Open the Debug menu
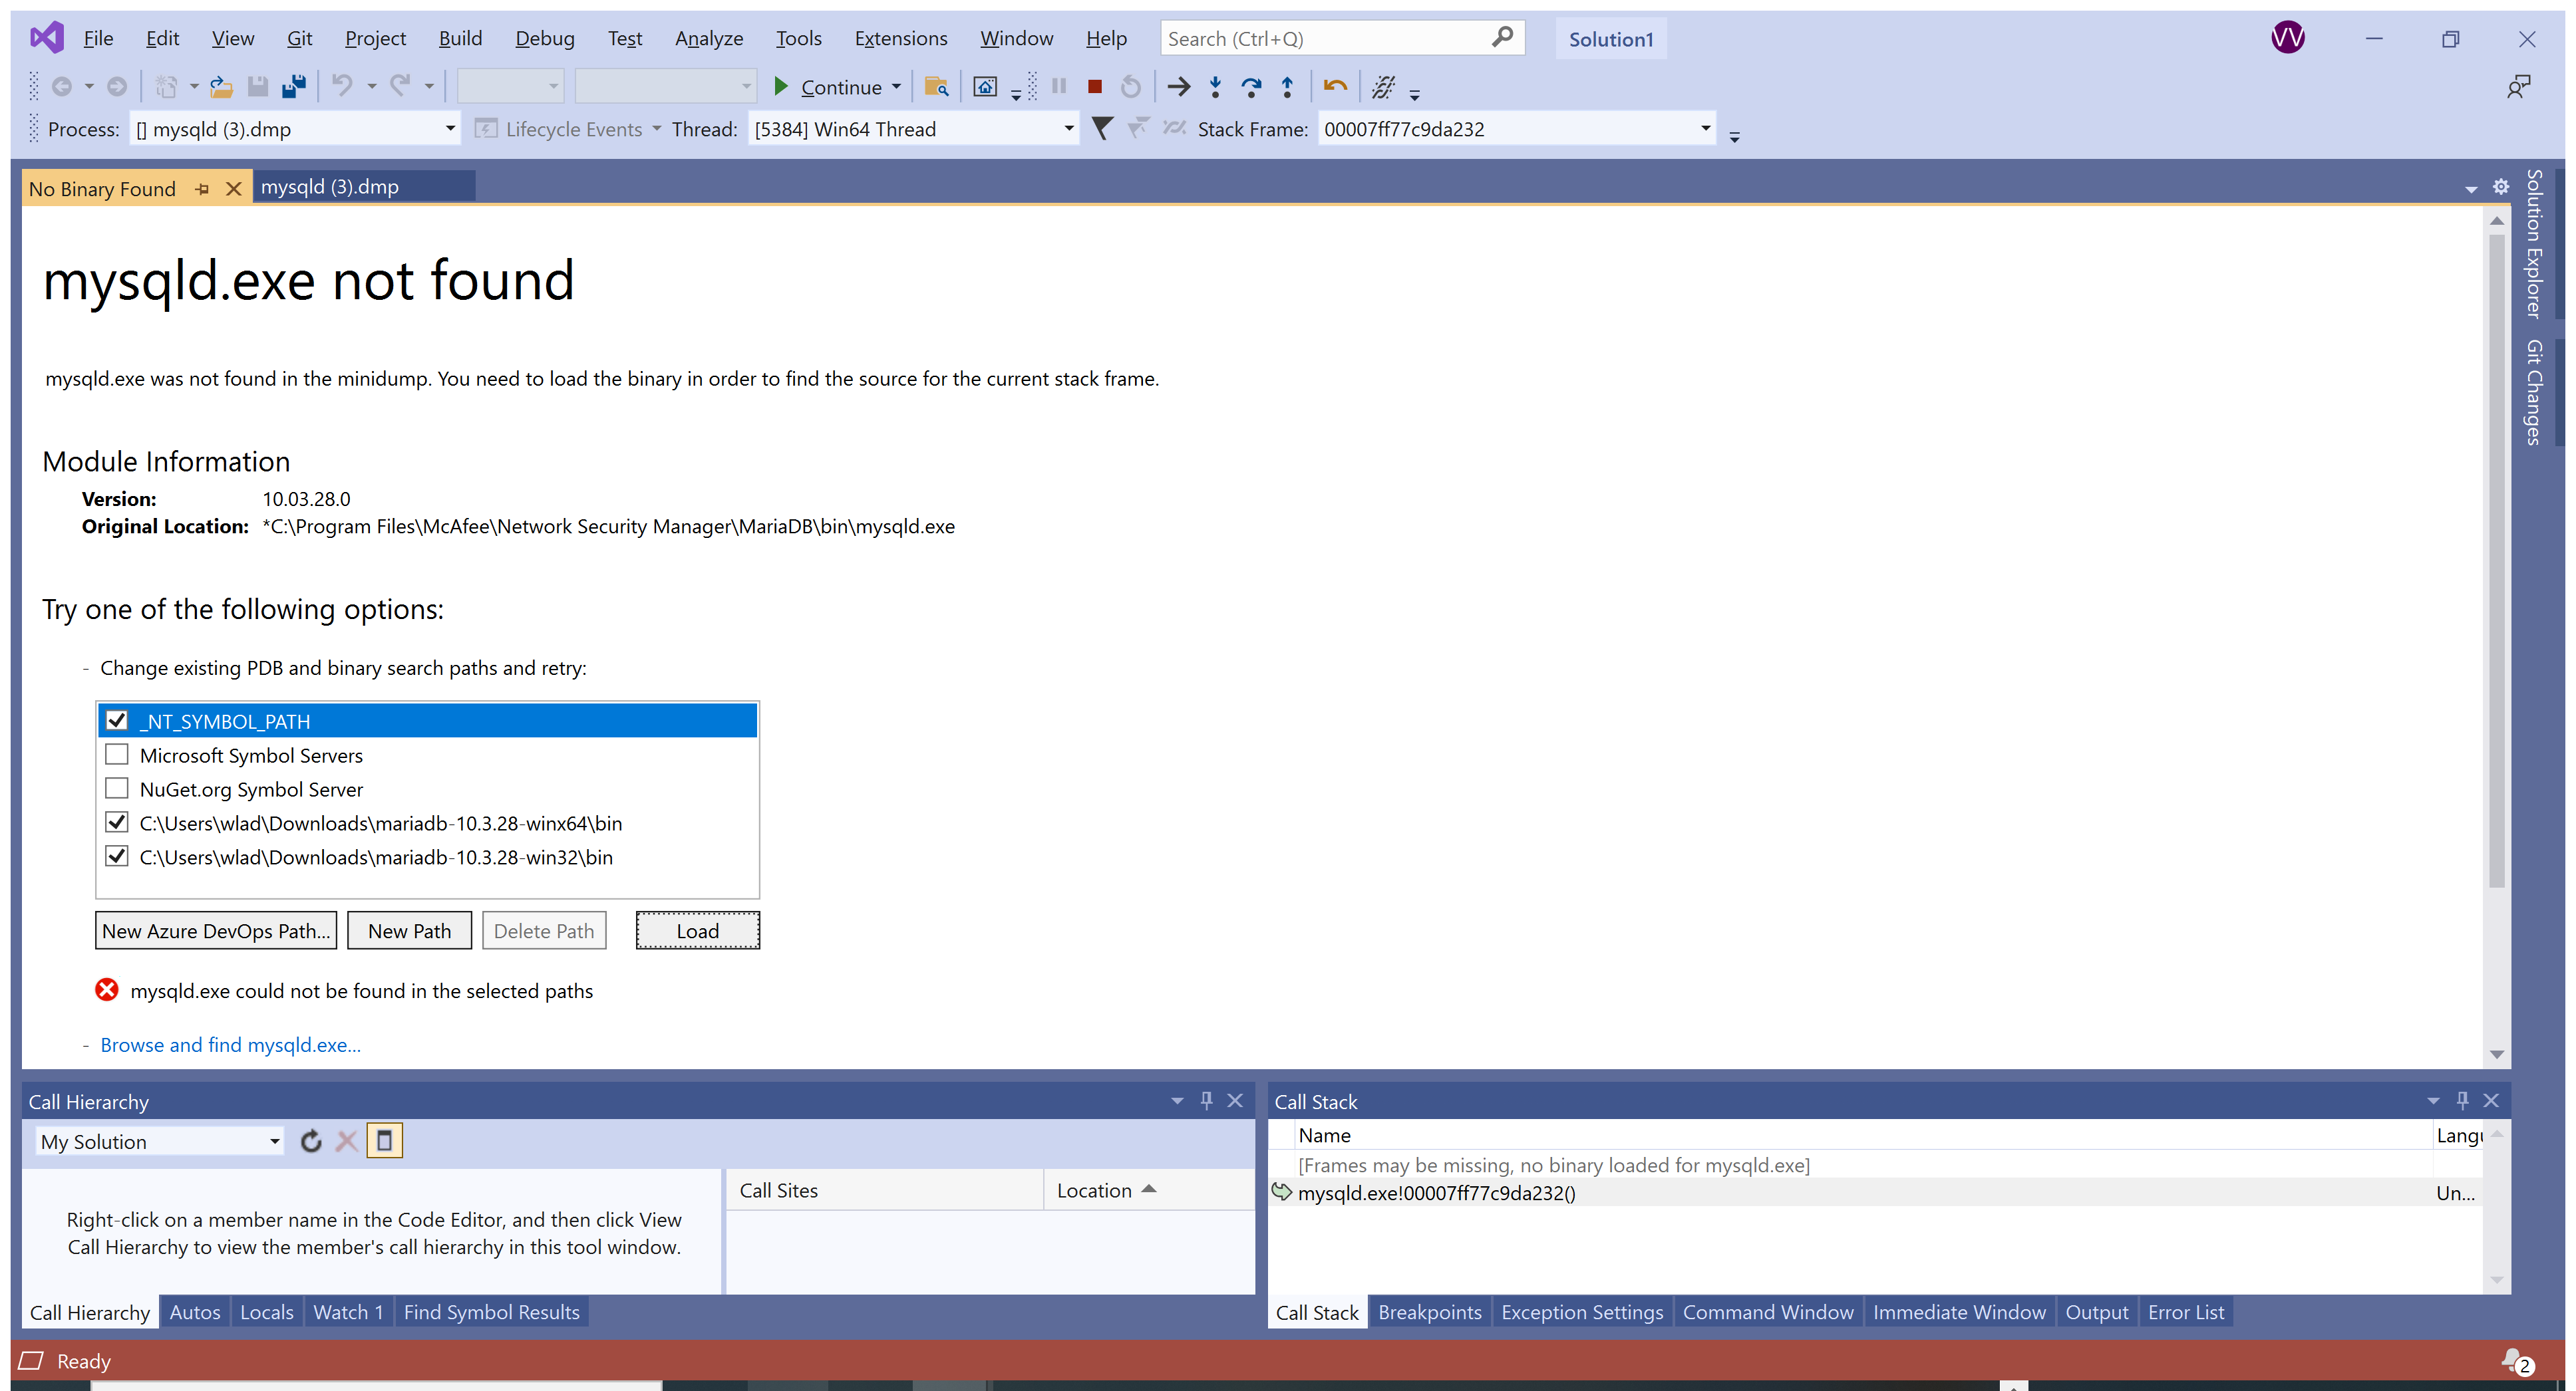The height and width of the screenshot is (1391, 2576). click(544, 38)
